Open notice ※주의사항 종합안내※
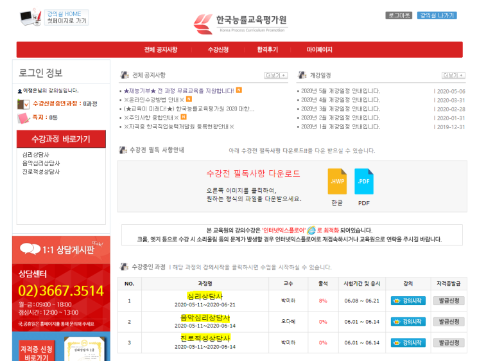Viewport: 477px width, 361px height. point(152,118)
